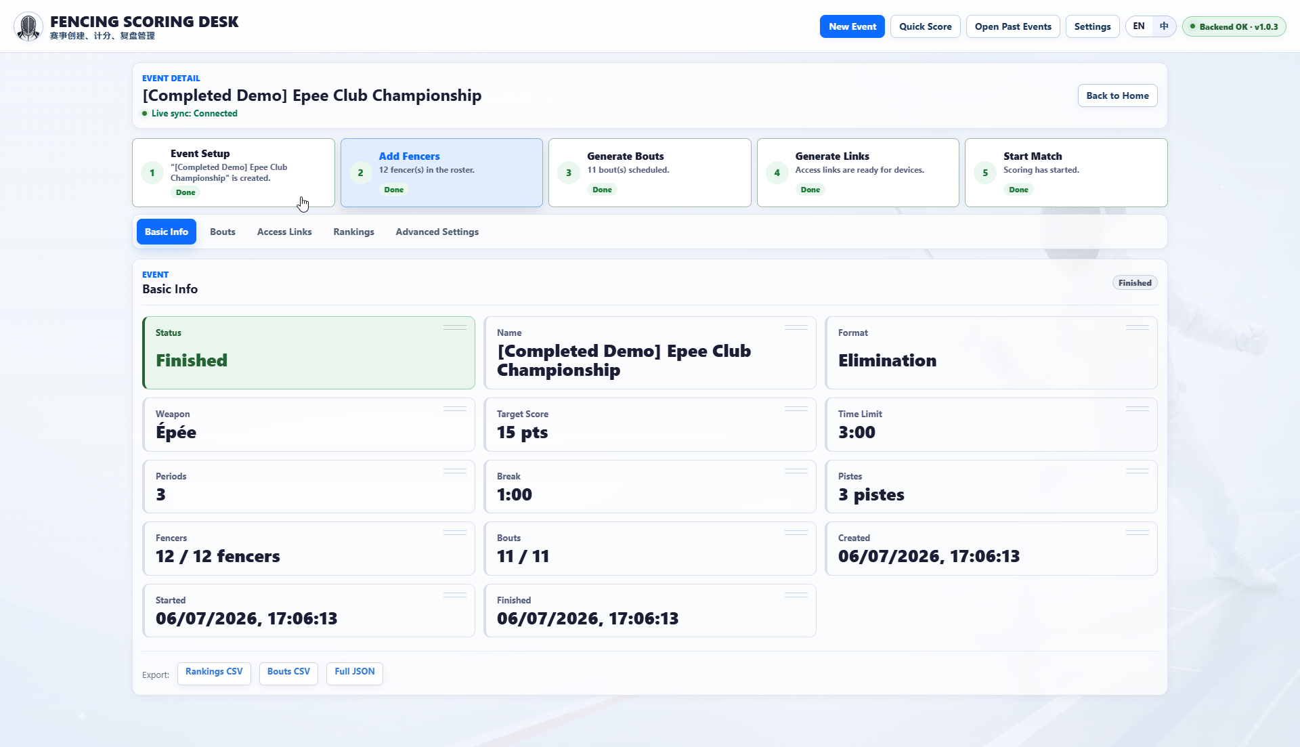Click step number 1 circle

[152, 173]
